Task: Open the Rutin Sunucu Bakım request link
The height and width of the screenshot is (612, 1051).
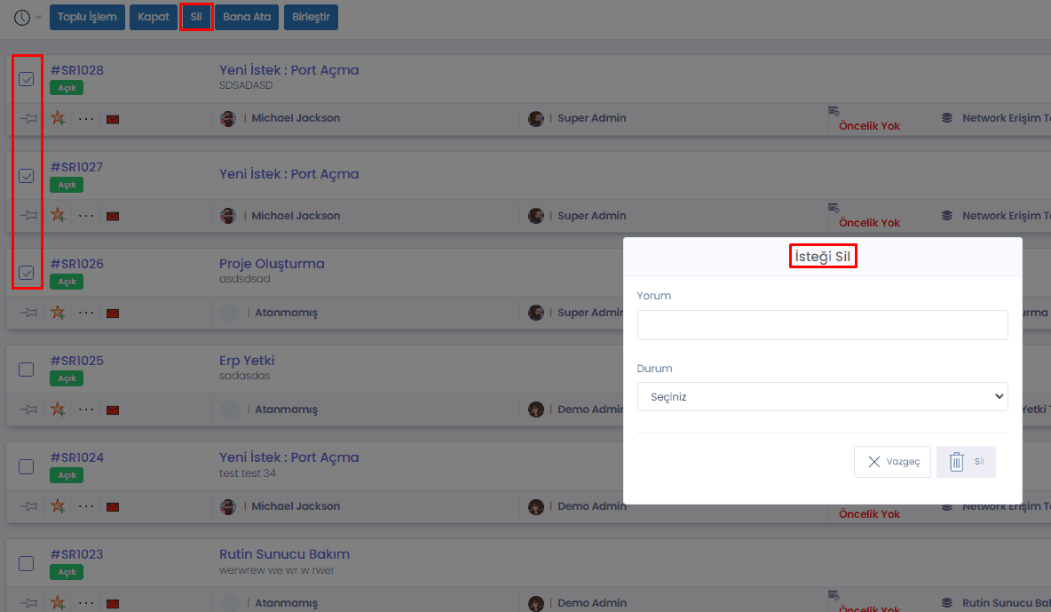Action: tap(284, 554)
